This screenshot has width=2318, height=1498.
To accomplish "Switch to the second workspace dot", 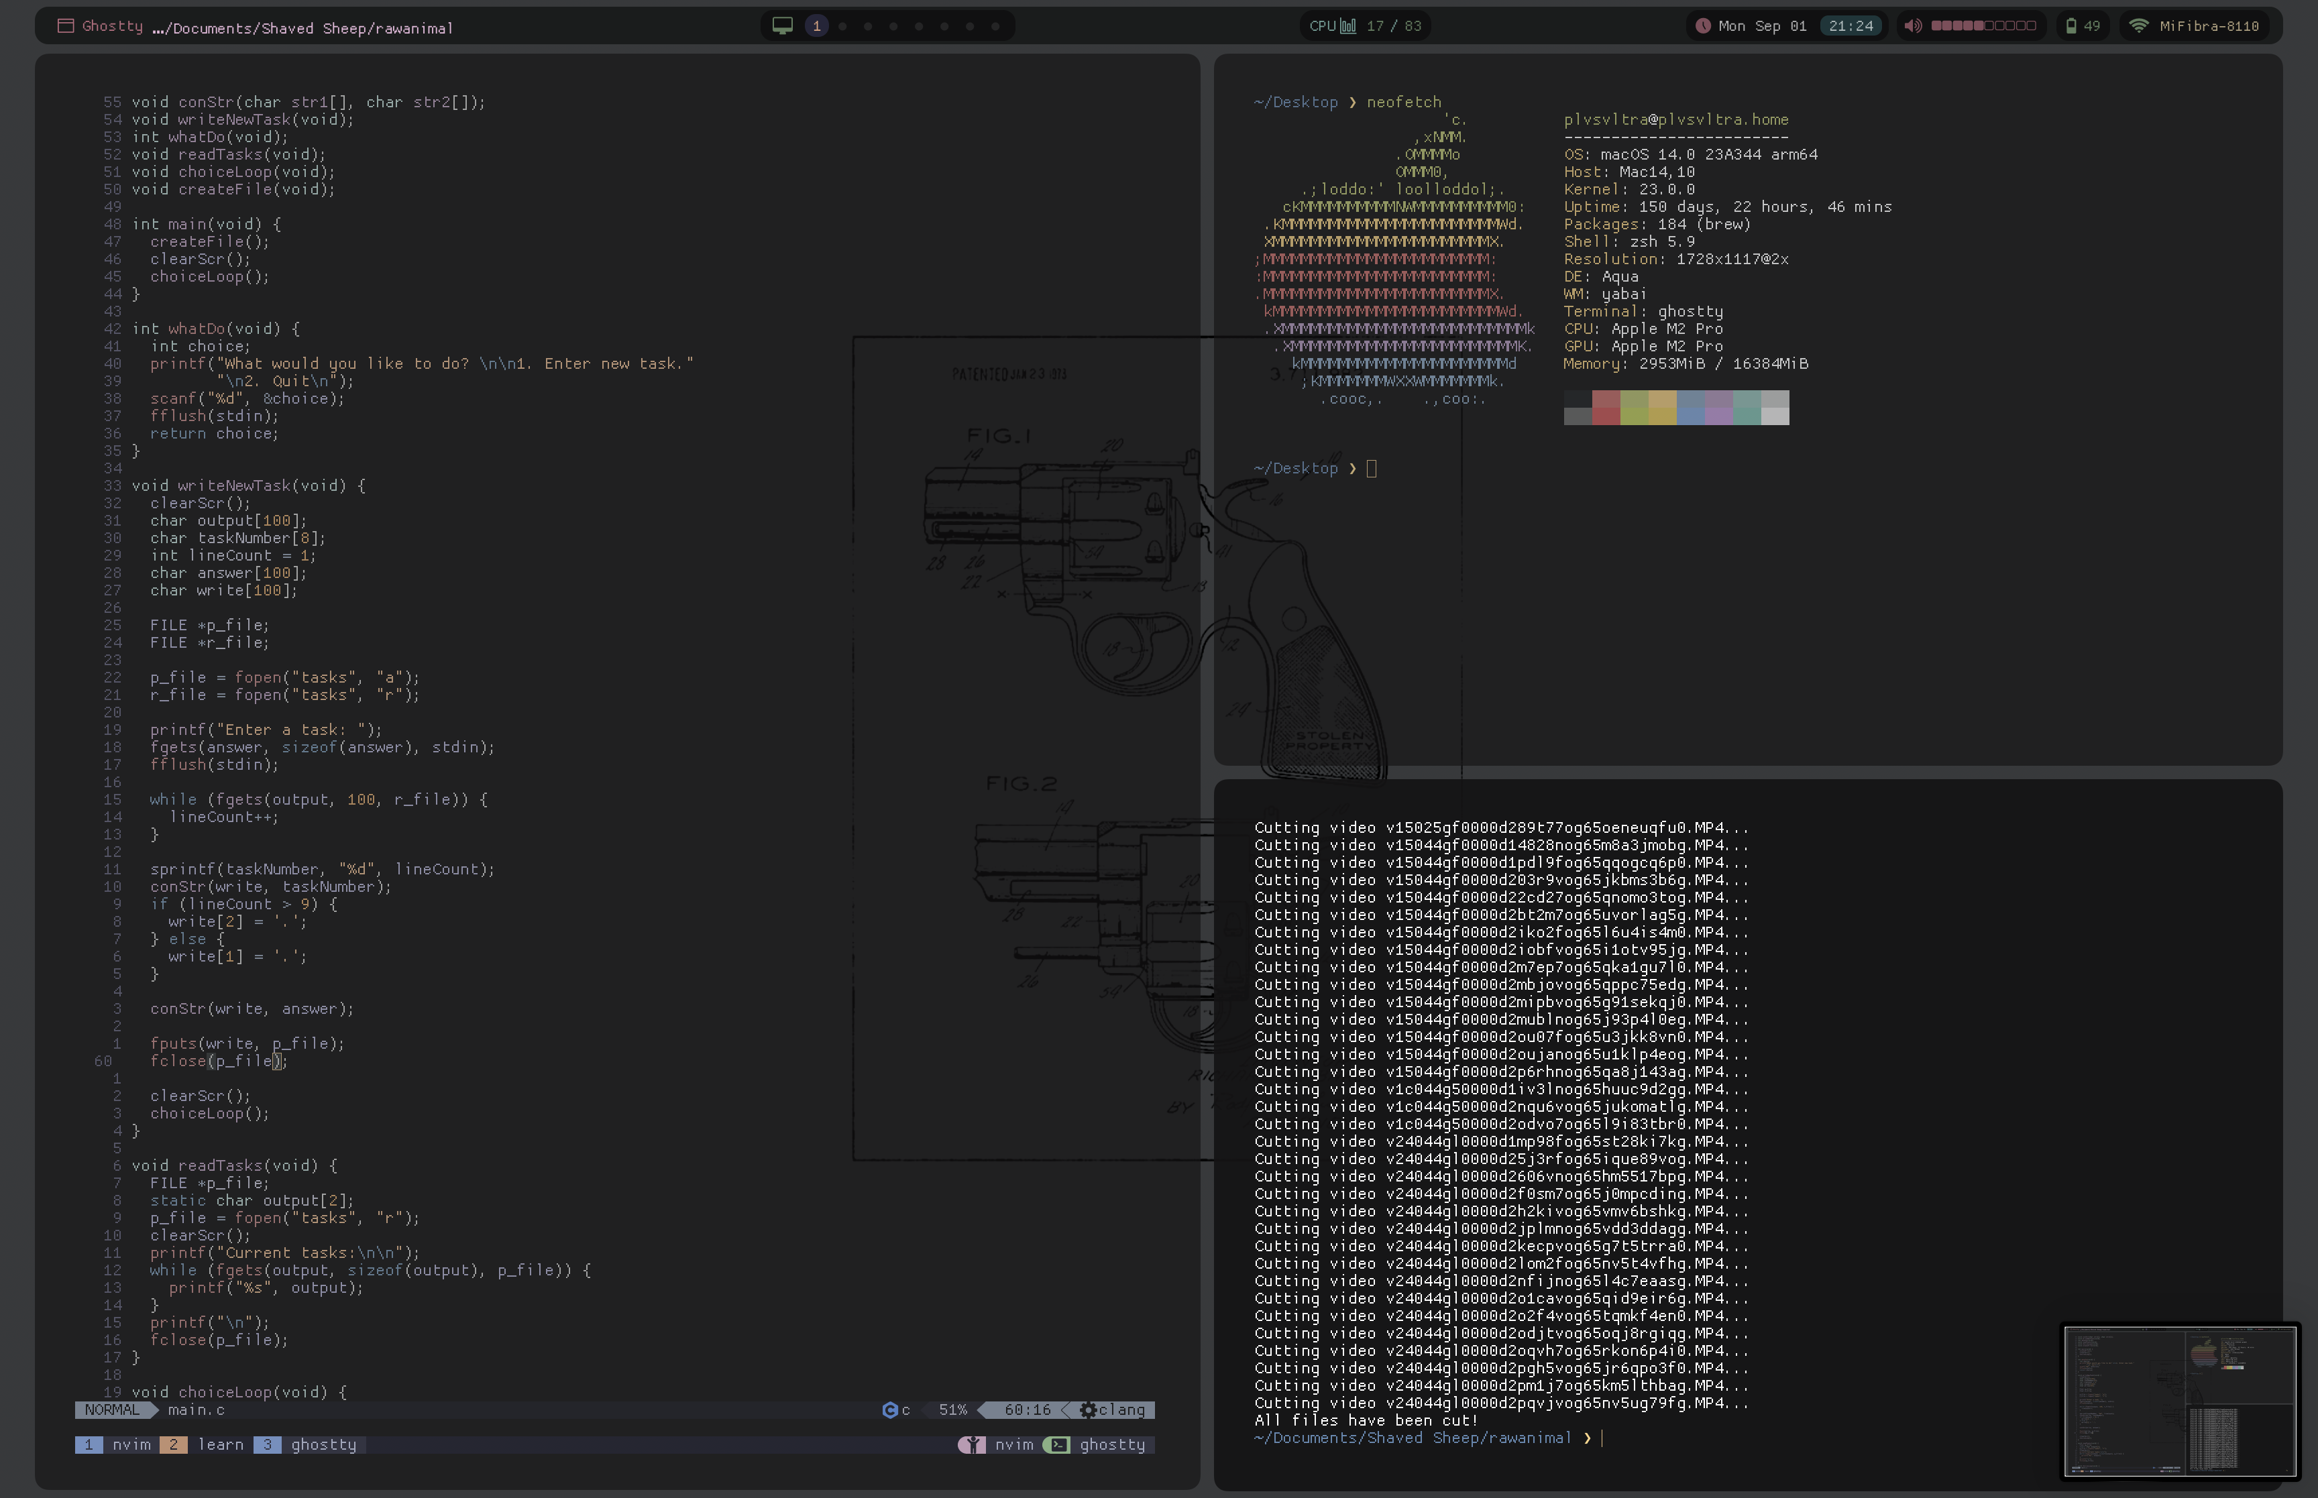I will pos(842,26).
